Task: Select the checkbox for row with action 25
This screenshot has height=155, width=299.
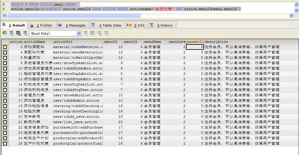Action: point(5,144)
